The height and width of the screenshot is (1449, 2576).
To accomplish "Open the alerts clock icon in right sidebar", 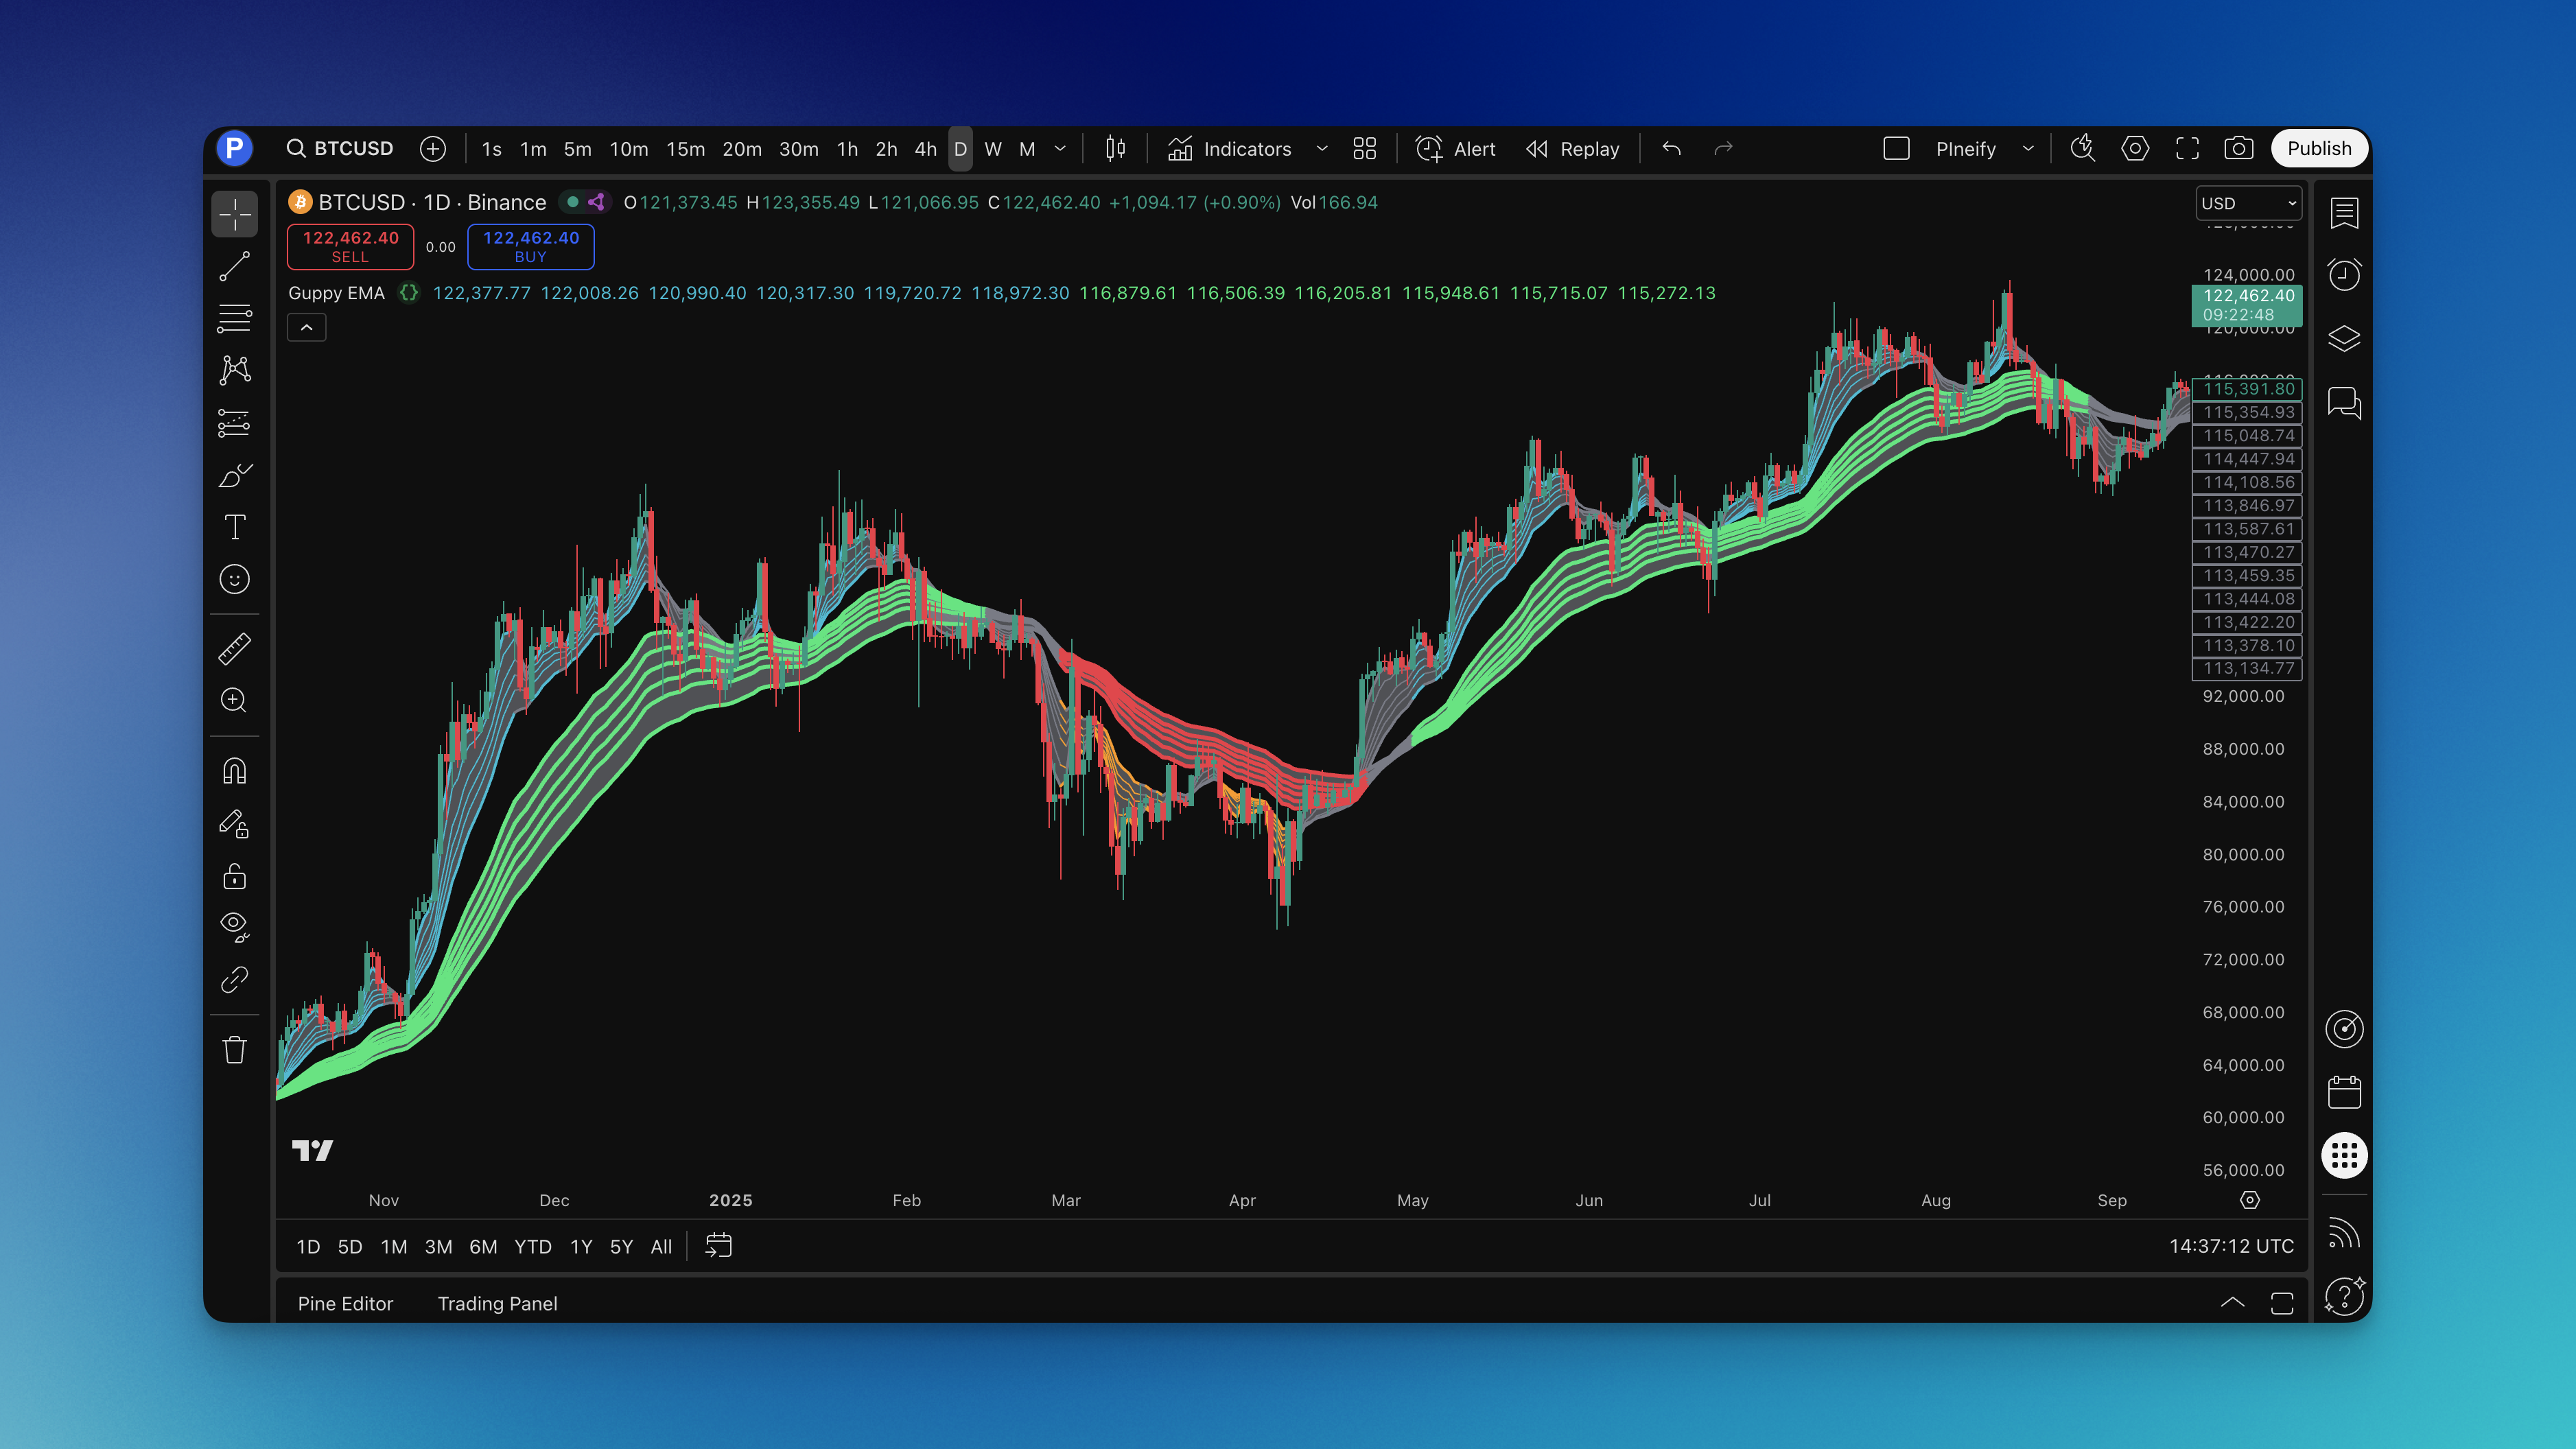I will coord(2344,275).
